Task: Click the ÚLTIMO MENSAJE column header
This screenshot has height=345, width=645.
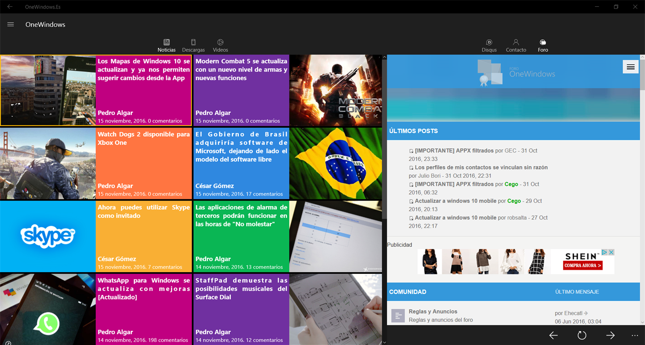Action: (x=577, y=292)
